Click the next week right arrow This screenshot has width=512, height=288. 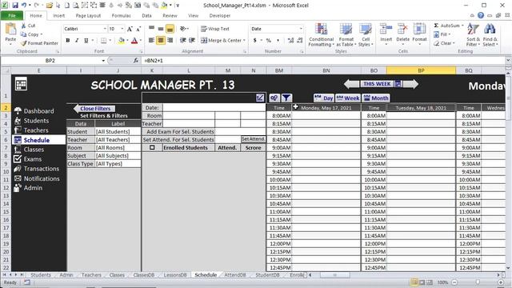tap(410, 84)
